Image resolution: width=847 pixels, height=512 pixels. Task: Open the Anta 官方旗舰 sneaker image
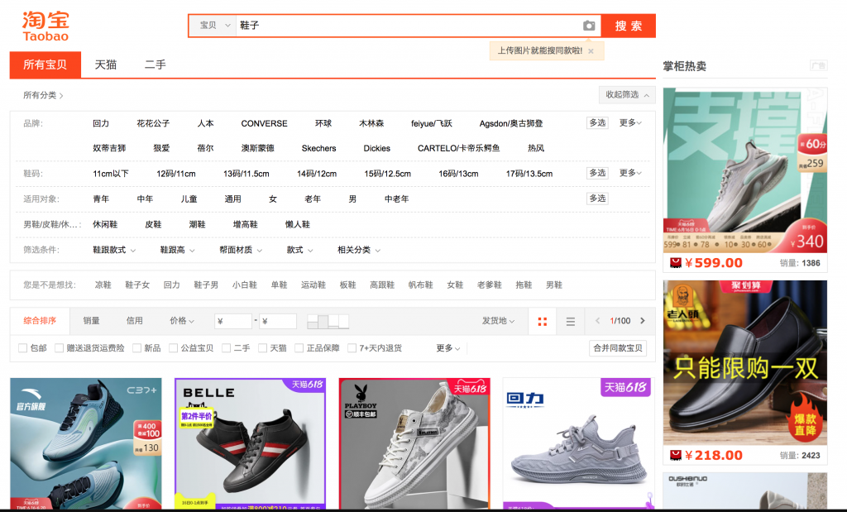click(86, 443)
